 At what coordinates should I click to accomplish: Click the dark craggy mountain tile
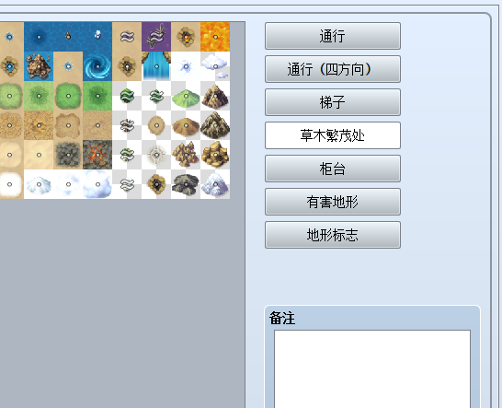(x=215, y=125)
